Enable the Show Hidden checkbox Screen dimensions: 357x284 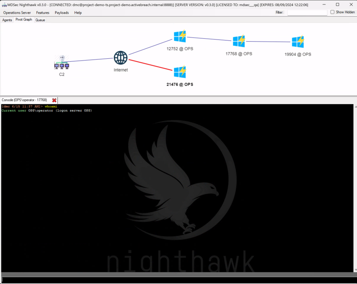click(332, 12)
